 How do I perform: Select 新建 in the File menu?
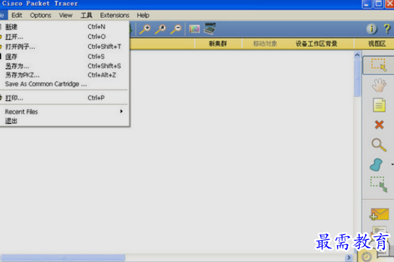pyautogui.click(x=64, y=26)
